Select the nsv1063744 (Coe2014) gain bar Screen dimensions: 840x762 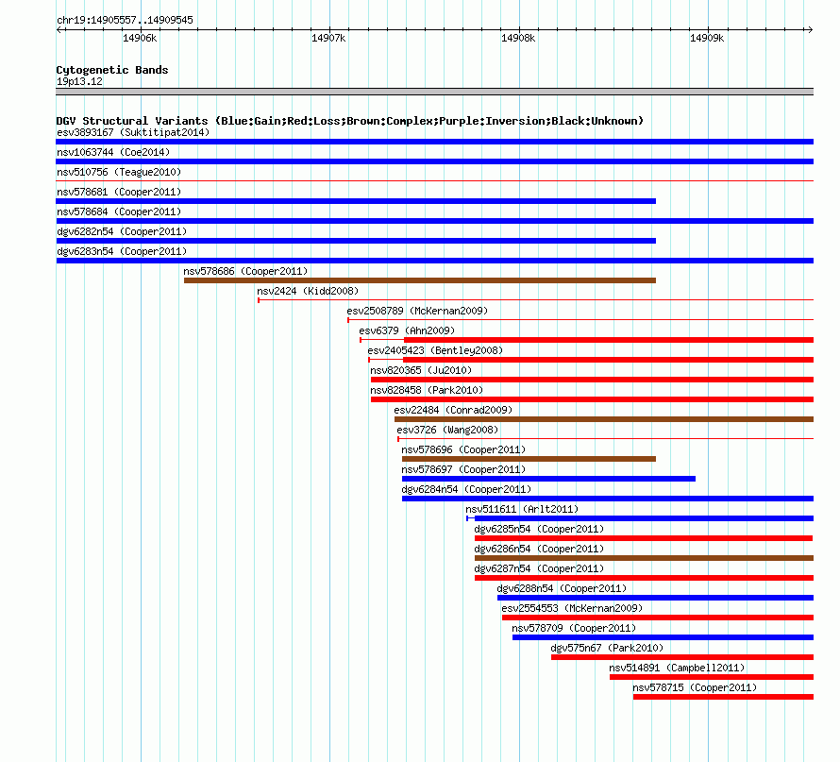point(434,161)
